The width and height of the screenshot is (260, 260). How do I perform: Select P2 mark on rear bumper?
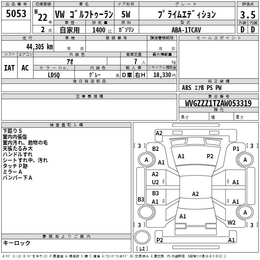click(x=160, y=240)
